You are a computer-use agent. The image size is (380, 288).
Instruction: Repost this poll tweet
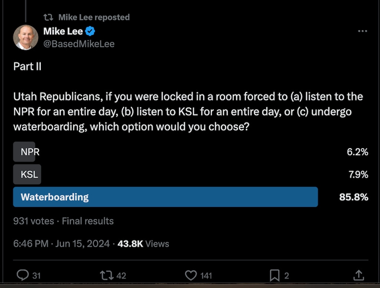pos(107,275)
